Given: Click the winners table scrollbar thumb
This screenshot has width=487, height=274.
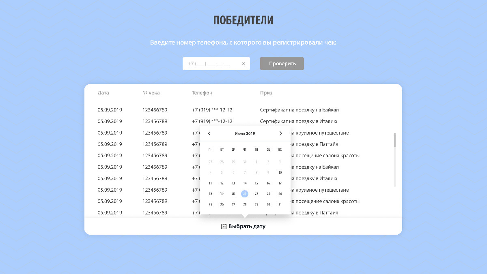Looking at the screenshot, I should (x=394, y=140).
